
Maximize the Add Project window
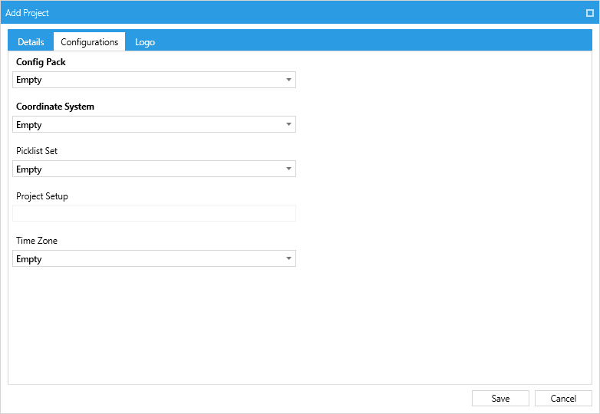pos(590,13)
